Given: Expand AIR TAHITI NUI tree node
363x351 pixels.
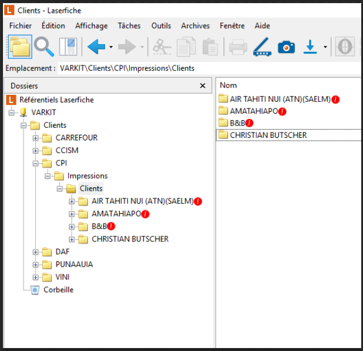Looking at the screenshot, I should coord(71,201).
